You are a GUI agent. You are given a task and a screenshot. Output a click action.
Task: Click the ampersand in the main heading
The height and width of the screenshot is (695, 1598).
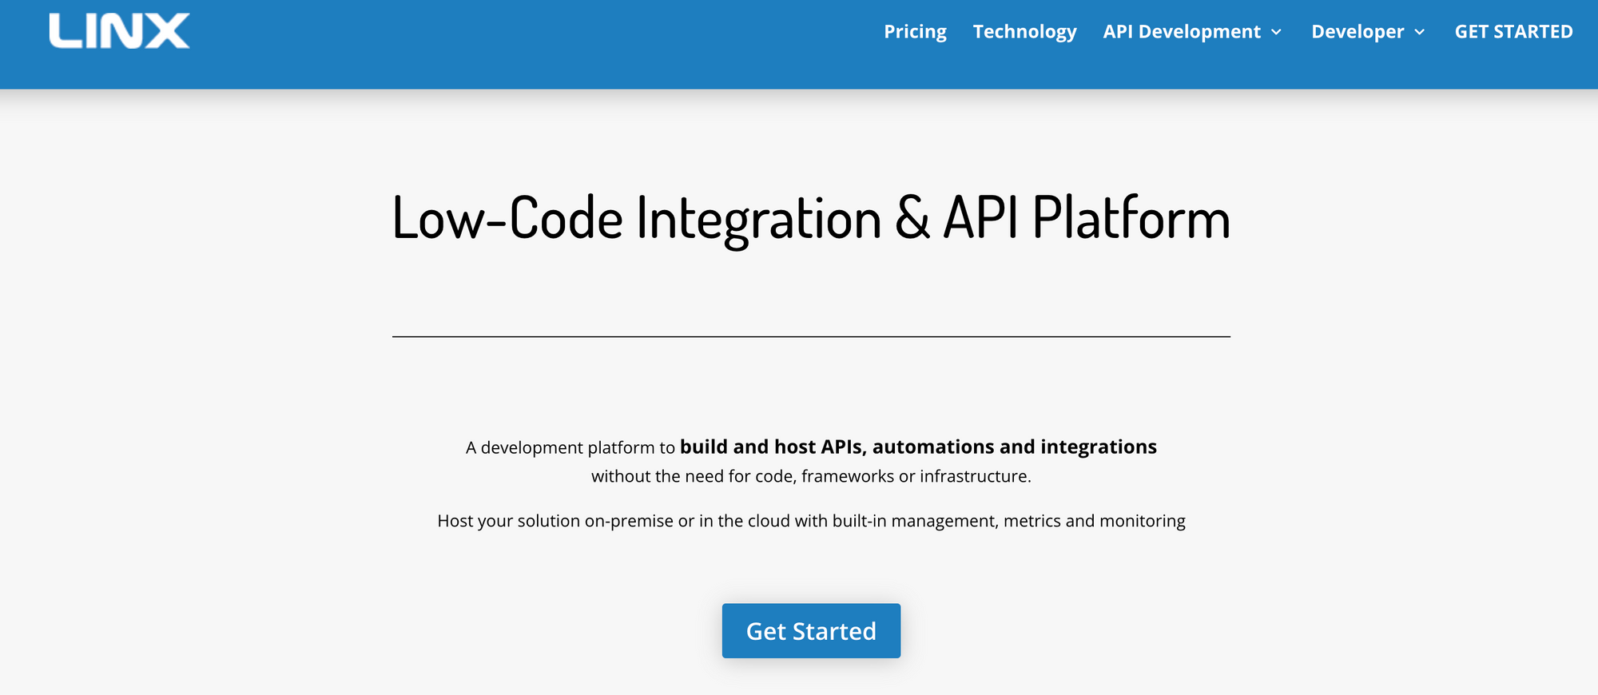[912, 218]
